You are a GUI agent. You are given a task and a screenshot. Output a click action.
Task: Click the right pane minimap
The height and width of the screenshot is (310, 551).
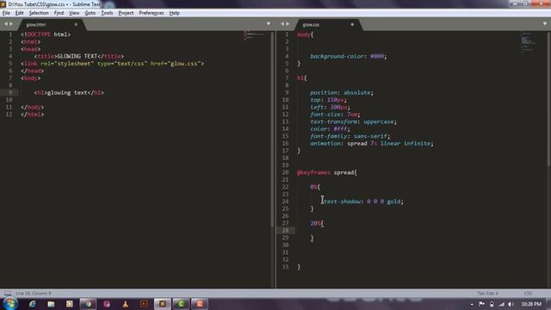coord(528,43)
